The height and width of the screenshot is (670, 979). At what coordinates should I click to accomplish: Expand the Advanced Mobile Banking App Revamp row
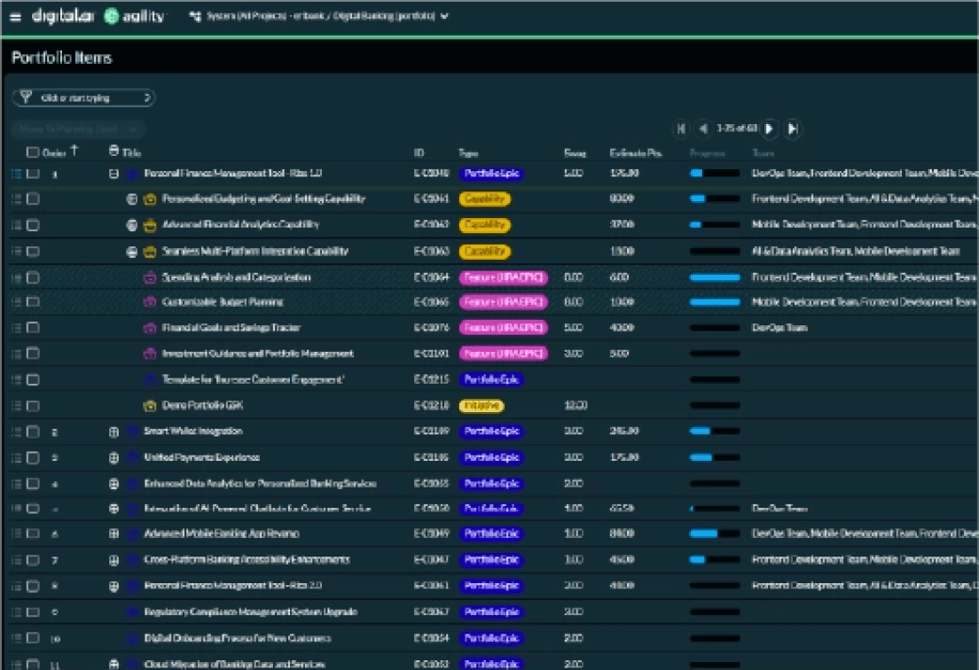[114, 534]
